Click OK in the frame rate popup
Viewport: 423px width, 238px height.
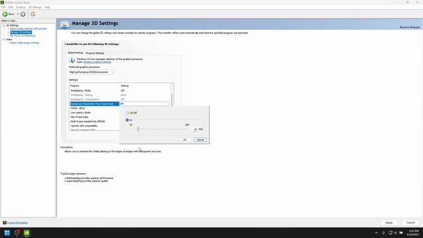(x=185, y=139)
